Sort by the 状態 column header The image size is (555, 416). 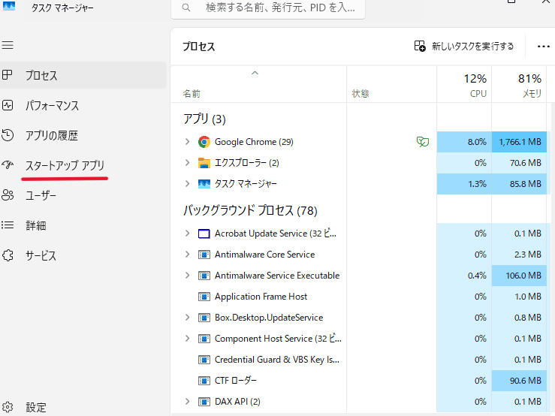(x=391, y=84)
